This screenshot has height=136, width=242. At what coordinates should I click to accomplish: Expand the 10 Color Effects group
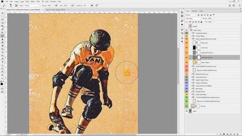point(191,36)
